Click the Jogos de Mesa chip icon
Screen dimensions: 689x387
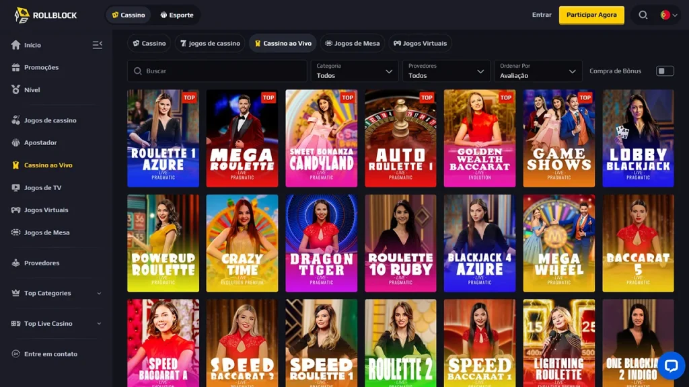click(x=16, y=232)
